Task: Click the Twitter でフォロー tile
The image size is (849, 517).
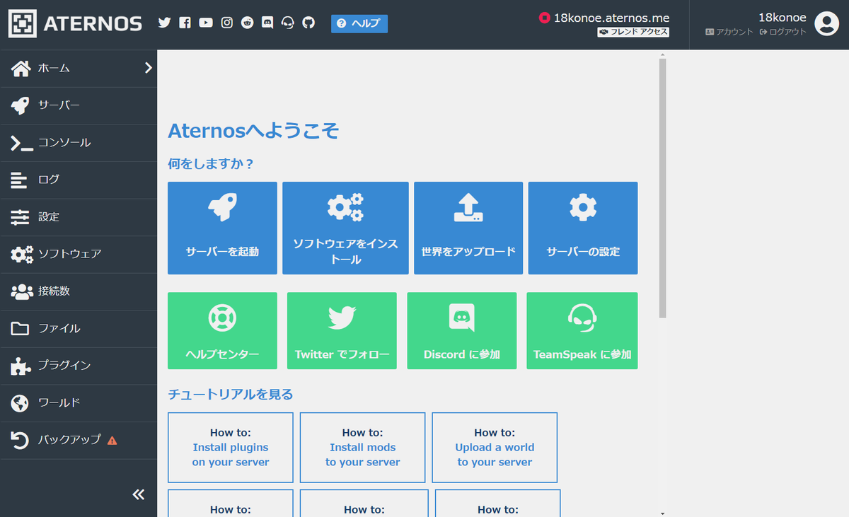Action: click(x=342, y=330)
